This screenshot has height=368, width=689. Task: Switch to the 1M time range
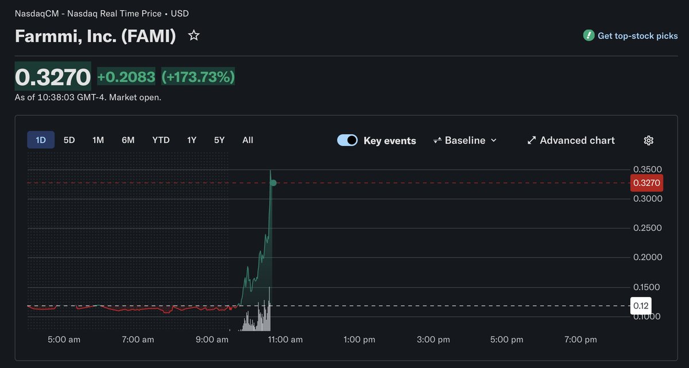click(98, 140)
